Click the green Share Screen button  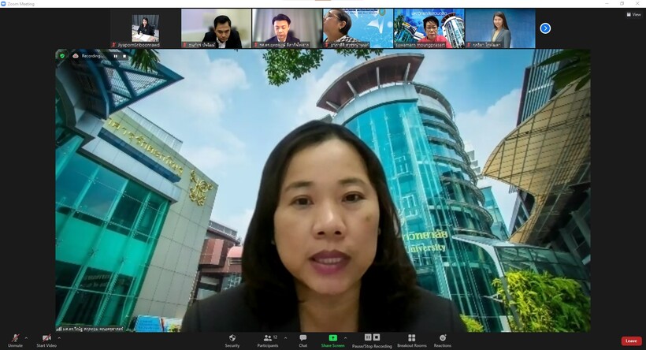tap(332, 341)
